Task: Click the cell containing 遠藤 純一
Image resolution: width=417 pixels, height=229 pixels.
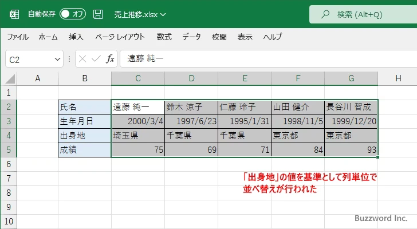Action: click(x=138, y=107)
